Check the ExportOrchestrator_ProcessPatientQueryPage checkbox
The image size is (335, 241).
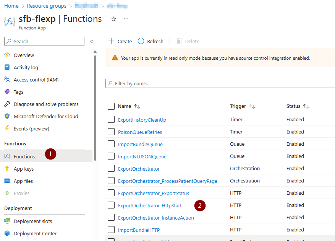[111, 181]
